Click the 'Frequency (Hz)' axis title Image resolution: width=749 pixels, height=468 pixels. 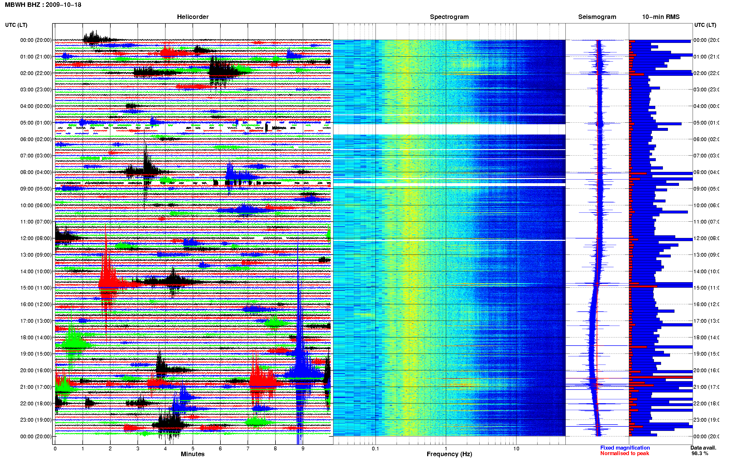449,454
